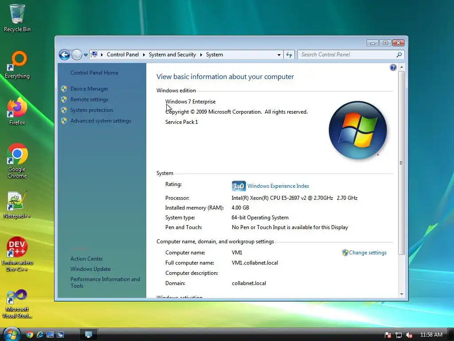Expand the arrow after Control Panel breadcrumb
The width and height of the screenshot is (454, 341).
coord(144,55)
